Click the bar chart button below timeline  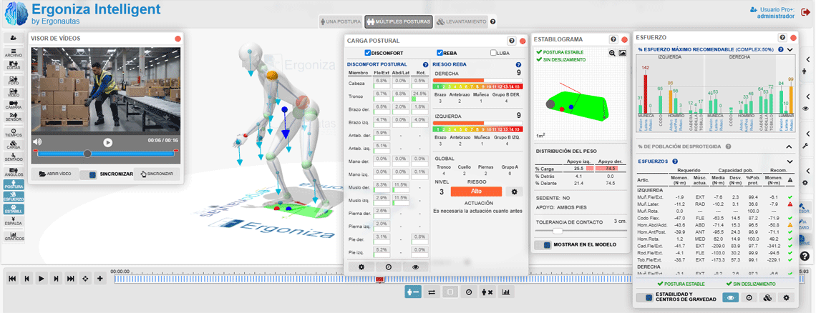[x=505, y=292]
